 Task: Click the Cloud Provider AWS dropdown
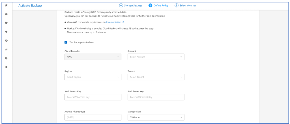coord(93,57)
